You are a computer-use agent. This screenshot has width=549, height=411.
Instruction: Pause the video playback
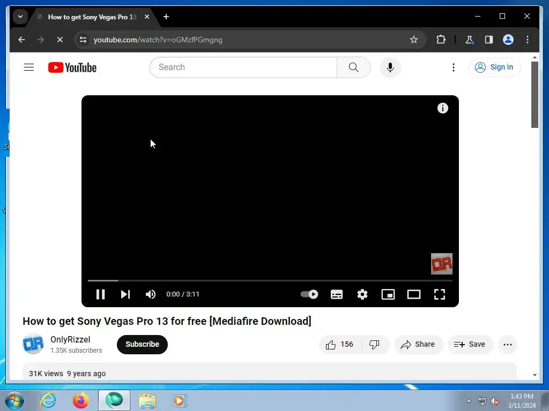pos(100,294)
